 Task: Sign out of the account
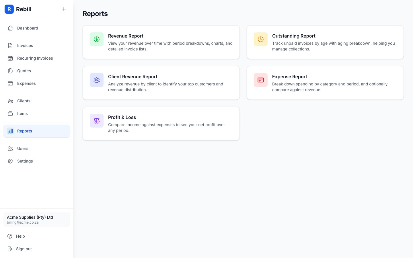[x=24, y=249]
